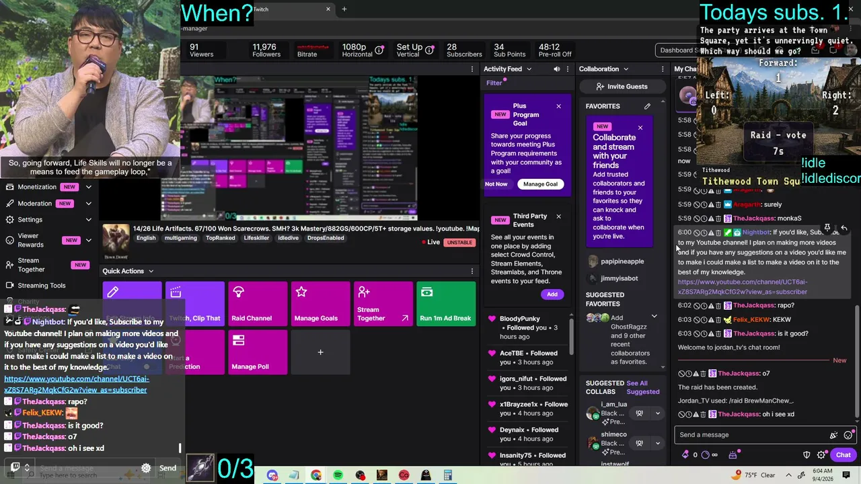
Task: Open the Quick Actions options menu
Action: click(472, 271)
